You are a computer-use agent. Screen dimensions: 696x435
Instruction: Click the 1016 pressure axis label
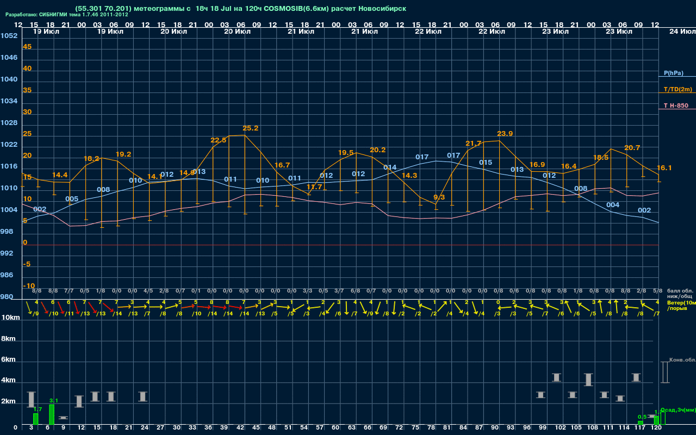pos(9,166)
